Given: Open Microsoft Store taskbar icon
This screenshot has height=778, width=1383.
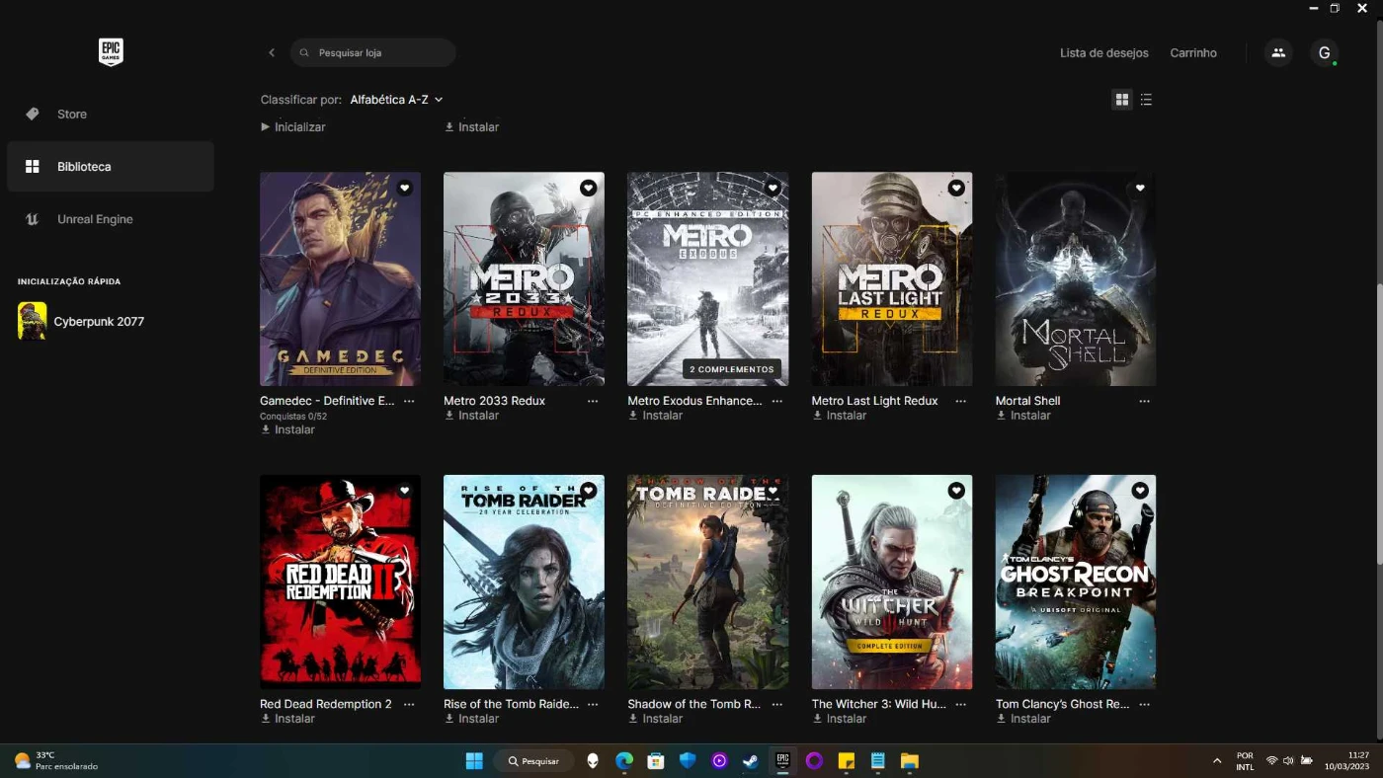Looking at the screenshot, I should click(x=656, y=760).
